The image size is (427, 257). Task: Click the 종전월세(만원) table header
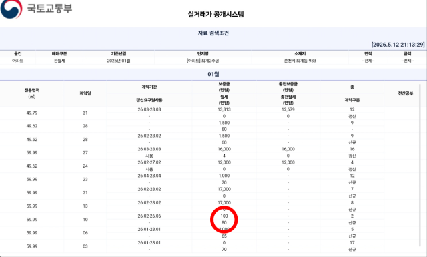(288, 100)
